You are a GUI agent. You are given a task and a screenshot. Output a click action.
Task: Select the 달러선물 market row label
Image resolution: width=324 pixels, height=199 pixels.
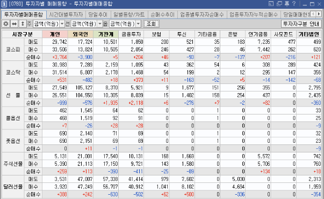[13, 187]
